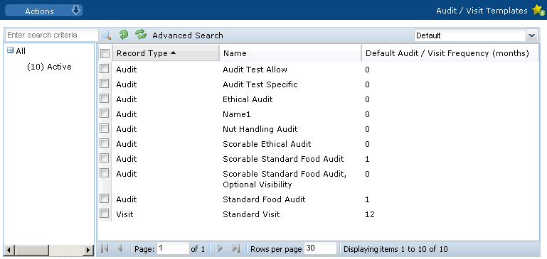Select the Ethical Audit name
The height and width of the screenshot is (259, 547).
[x=248, y=99]
